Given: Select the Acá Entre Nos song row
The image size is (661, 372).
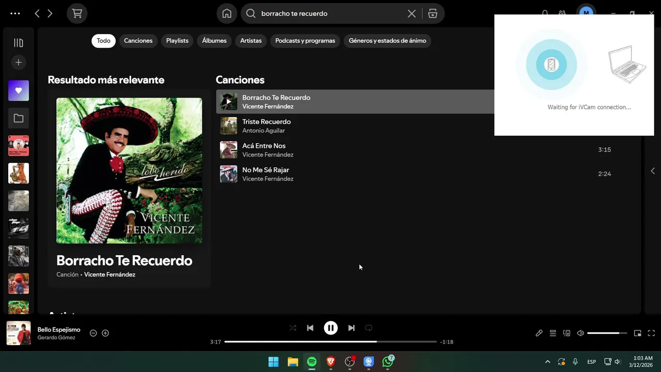Looking at the screenshot, I should pyautogui.click(x=416, y=150).
